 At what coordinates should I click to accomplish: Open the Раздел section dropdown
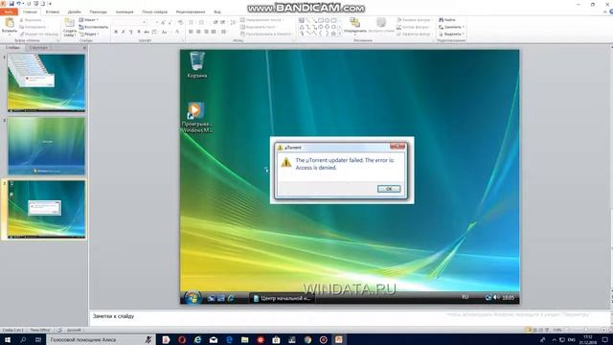click(89, 34)
